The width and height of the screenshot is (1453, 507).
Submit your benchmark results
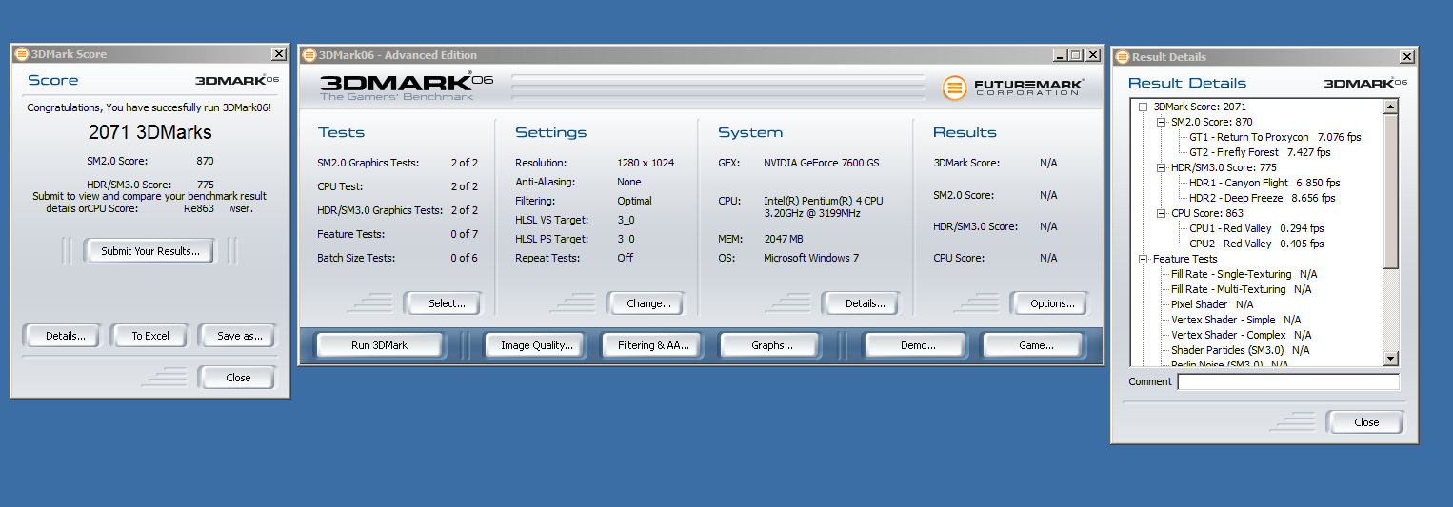(x=150, y=251)
